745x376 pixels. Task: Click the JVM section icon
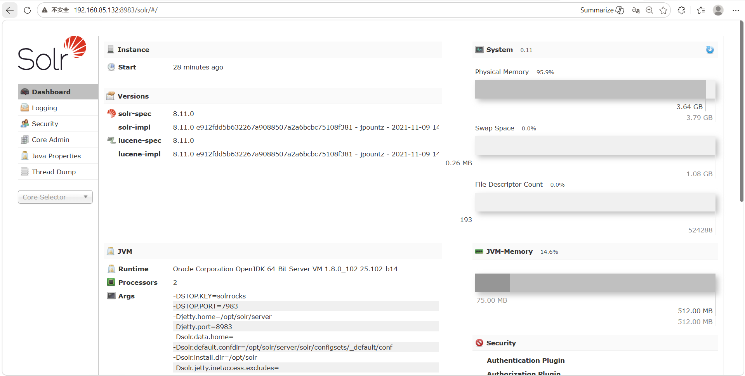pos(111,251)
